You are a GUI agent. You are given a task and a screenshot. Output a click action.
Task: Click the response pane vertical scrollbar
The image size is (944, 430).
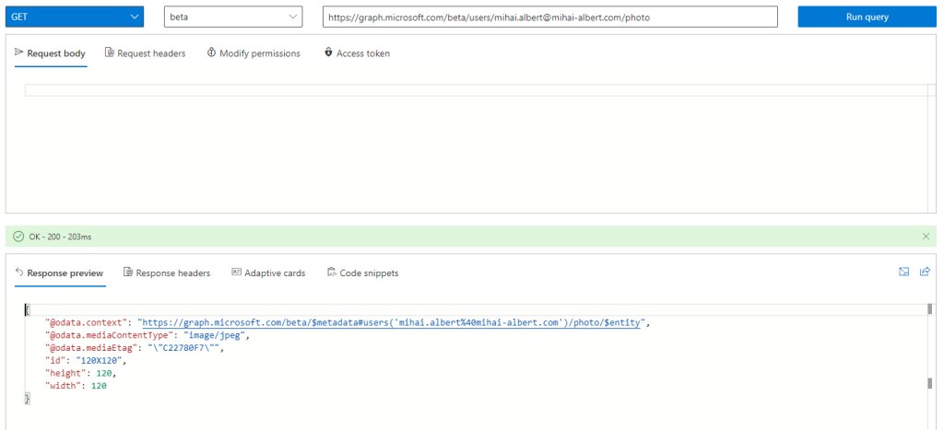929,350
